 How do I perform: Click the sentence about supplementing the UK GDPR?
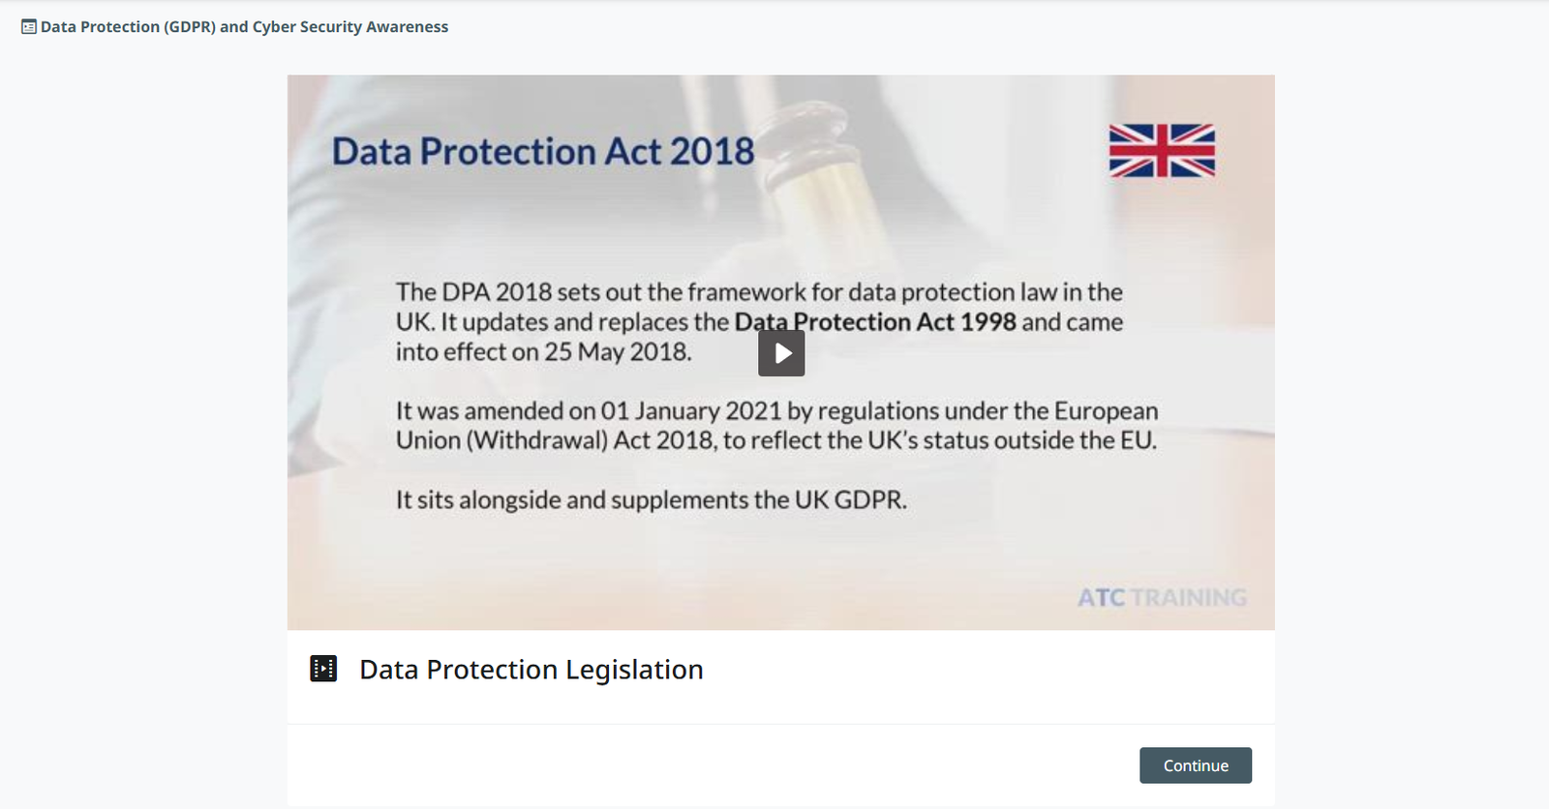pyautogui.click(x=651, y=500)
